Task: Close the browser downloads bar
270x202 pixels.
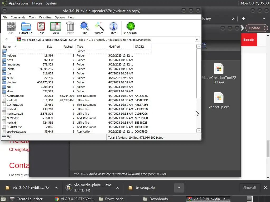Action: [265, 188]
